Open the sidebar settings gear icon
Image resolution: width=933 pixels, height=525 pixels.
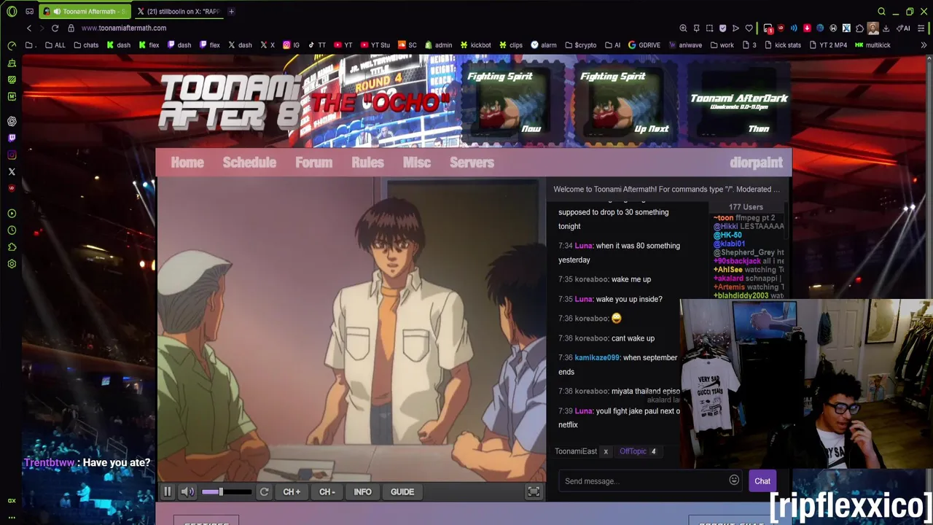click(12, 264)
